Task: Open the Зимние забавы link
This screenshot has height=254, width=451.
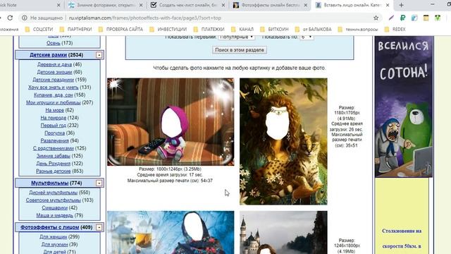Action: tap(54, 156)
